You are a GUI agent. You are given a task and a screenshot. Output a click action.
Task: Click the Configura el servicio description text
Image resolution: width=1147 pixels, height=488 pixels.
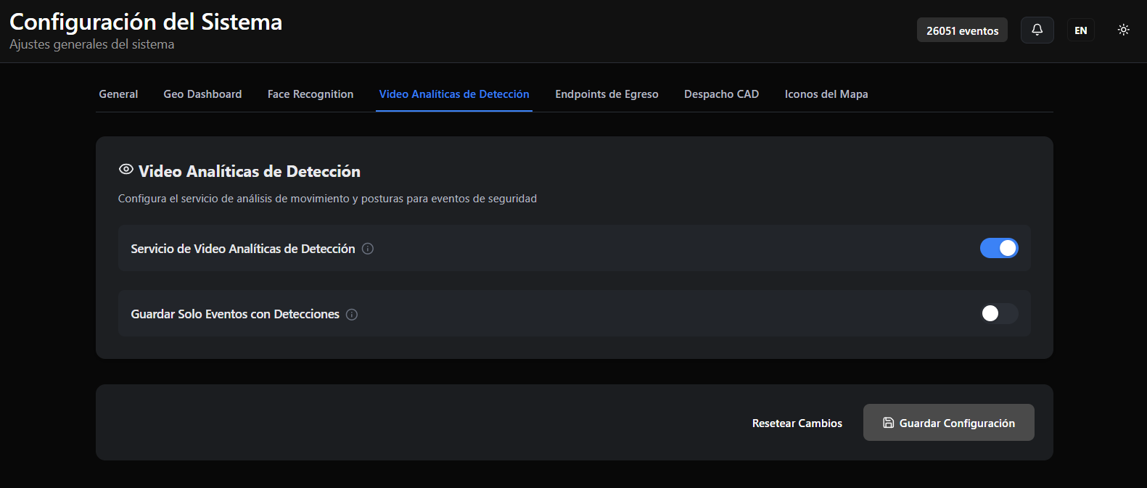pyautogui.click(x=327, y=199)
